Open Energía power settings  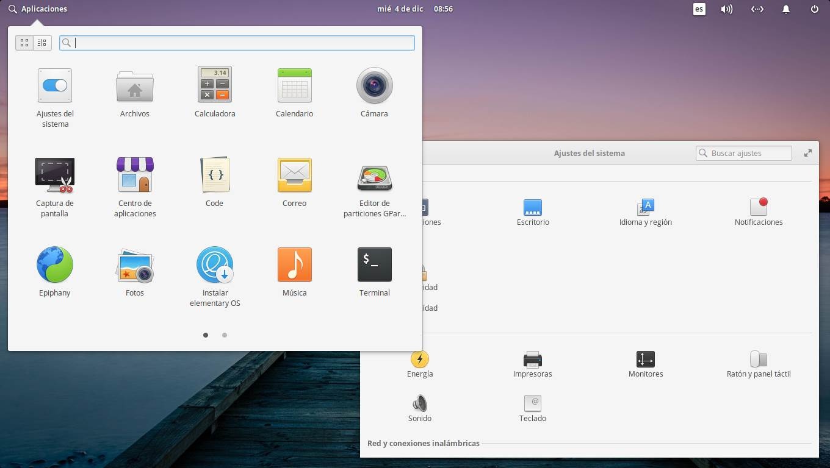pos(420,364)
